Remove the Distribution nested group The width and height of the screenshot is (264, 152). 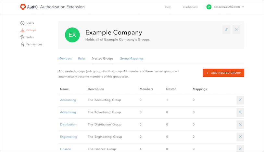[240, 124]
